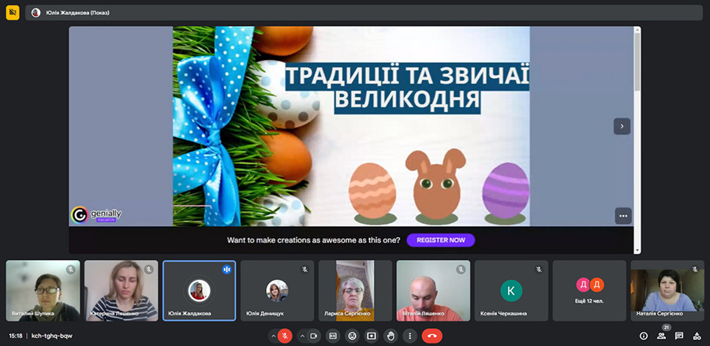This screenshot has width=710, height=346.
Task: Click Юлія Жалдакова's round profile avatar in her tile
Action: [x=200, y=291]
